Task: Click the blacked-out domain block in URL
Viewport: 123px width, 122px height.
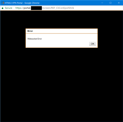Action: [x=36, y=8]
